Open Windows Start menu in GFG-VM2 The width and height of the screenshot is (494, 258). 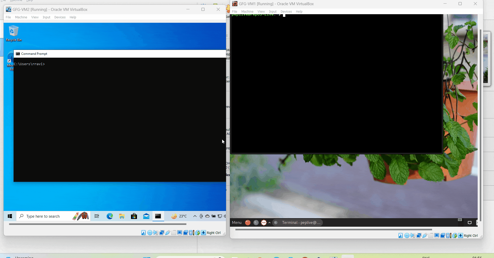coord(10,216)
